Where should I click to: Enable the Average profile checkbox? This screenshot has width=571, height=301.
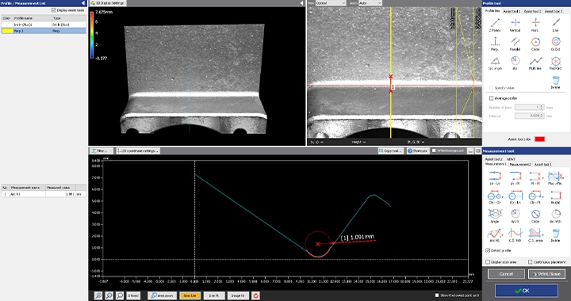point(491,98)
